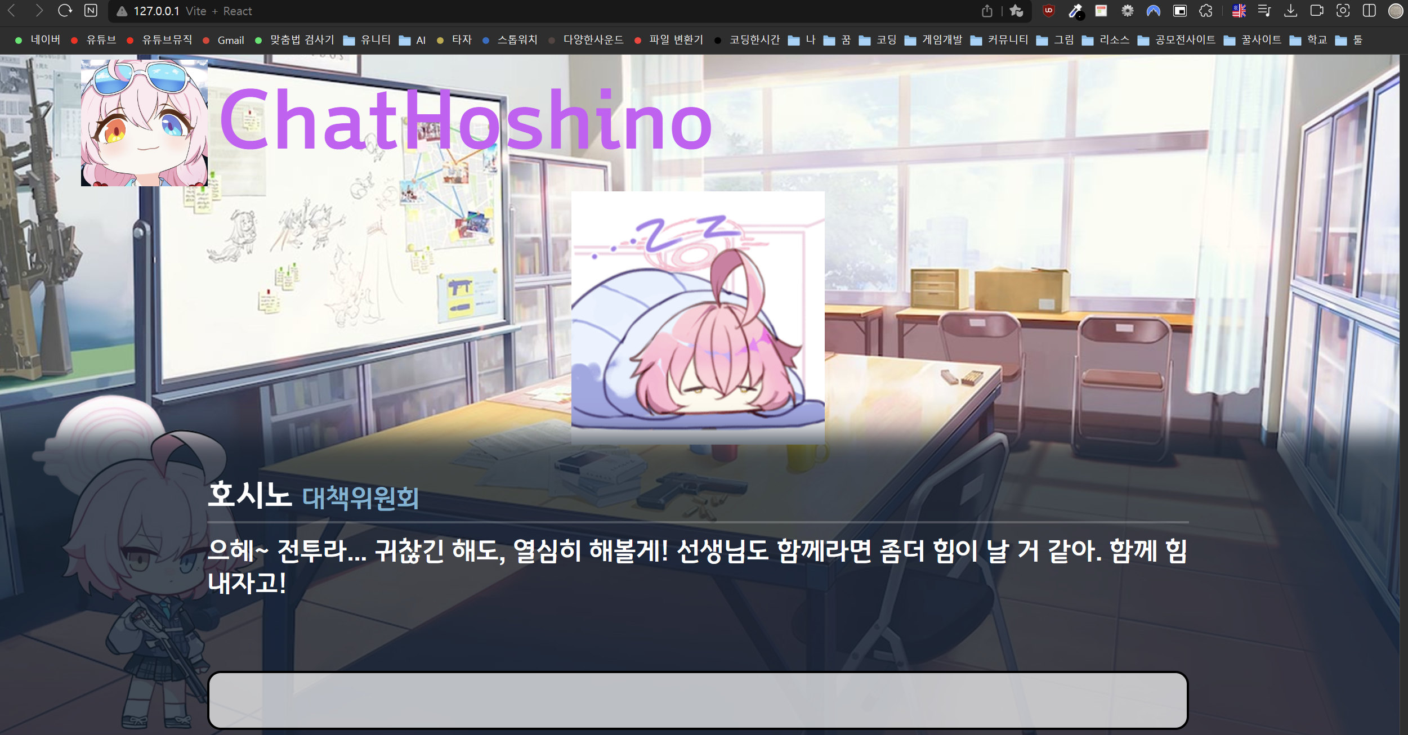Click the sleeping Hoshino image
The image size is (1408, 735).
pyautogui.click(x=698, y=317)
